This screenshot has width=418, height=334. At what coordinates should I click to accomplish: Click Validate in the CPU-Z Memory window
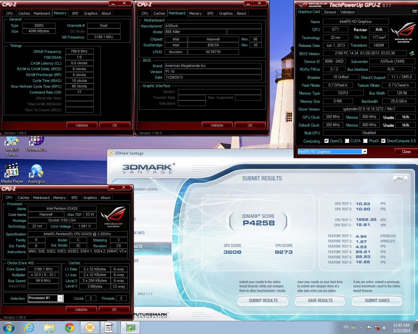[82, 125]
